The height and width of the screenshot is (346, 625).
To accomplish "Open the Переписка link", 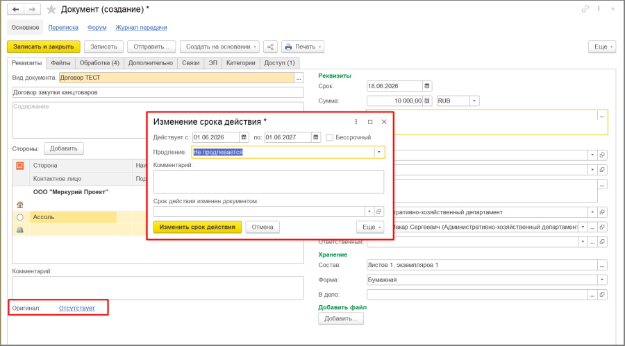I will [x=63, y=28].
